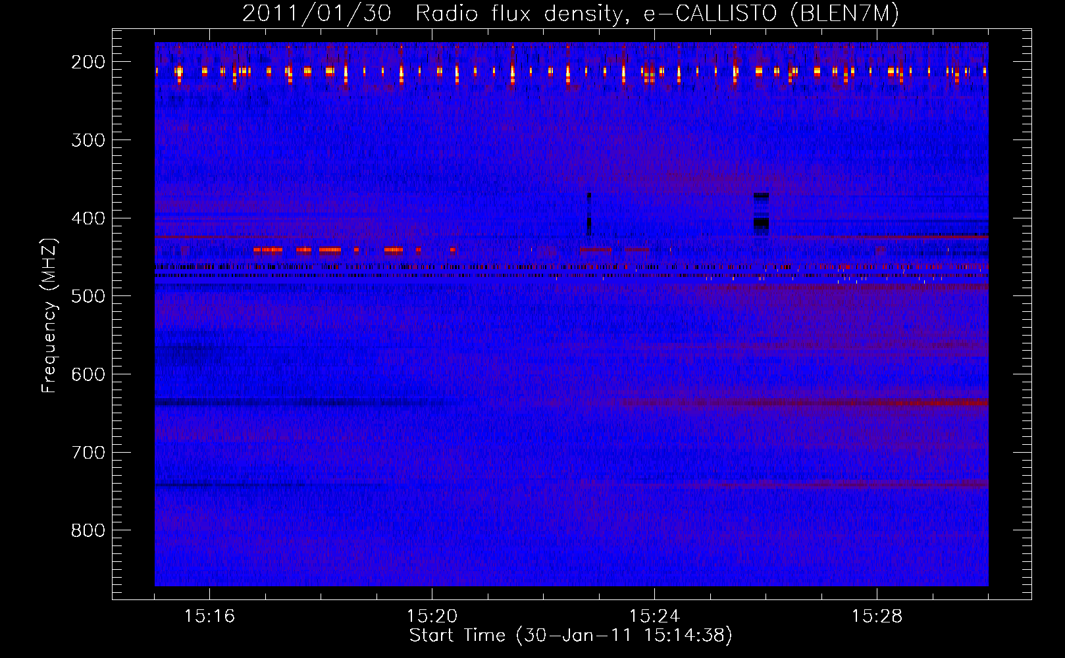Click the 600 frequency tick label
This screenshot has width=1065, height=658.
pos(88,374)
